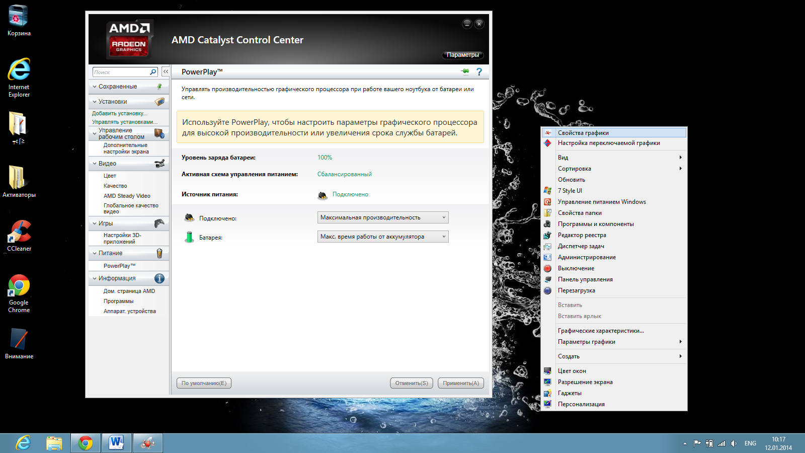This screenshot has height=453, width=805.
Task: Collapse the Сохраненные section
Action: coord(94,87)
